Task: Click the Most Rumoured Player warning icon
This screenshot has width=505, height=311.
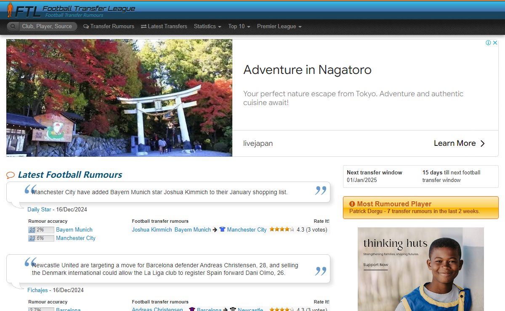Action: 352,204
